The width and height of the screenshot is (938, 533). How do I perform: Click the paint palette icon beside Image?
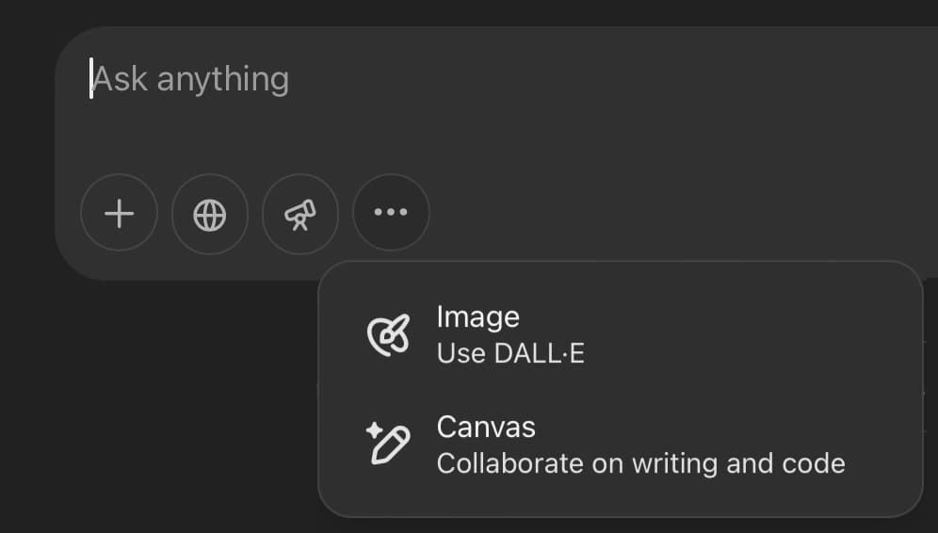(388, 334)
